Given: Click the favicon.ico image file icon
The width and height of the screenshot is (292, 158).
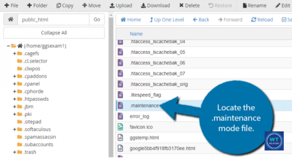Looking at the screenshot, I should coord(121,127).
